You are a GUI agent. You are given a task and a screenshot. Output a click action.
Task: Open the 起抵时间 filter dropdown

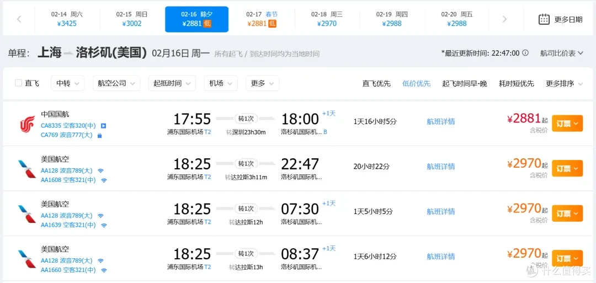pyautogui.click(x=172, y=83)
